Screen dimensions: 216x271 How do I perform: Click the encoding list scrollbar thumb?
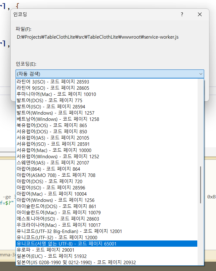point(201,185)
